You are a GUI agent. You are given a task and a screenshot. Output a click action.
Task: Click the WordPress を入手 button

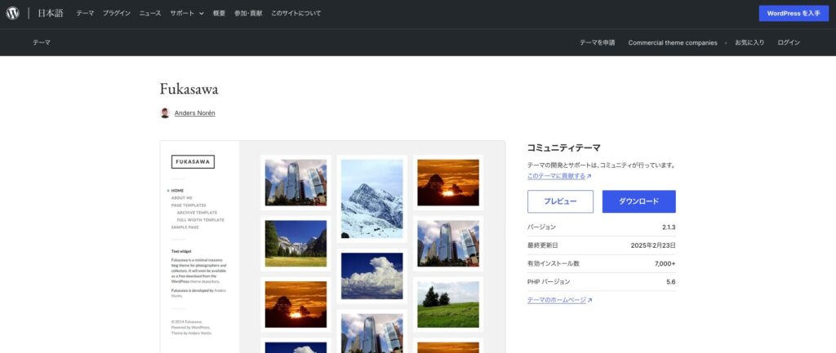click(794, 13)
